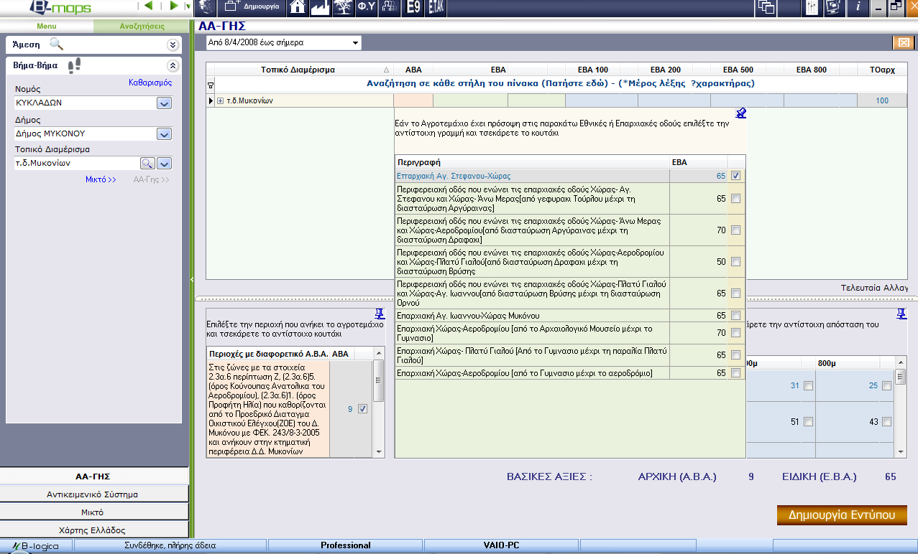Open the Νομός dropdown ΚΥΚΛΑΔΩΝ
The image size is (918, 554).
pos(164,103)
